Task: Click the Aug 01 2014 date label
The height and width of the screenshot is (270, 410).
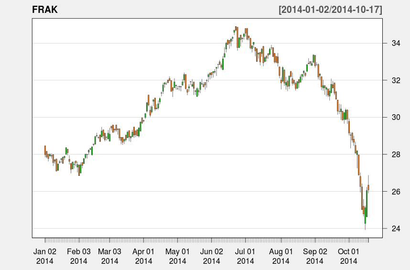Action: tap(281, 256)
